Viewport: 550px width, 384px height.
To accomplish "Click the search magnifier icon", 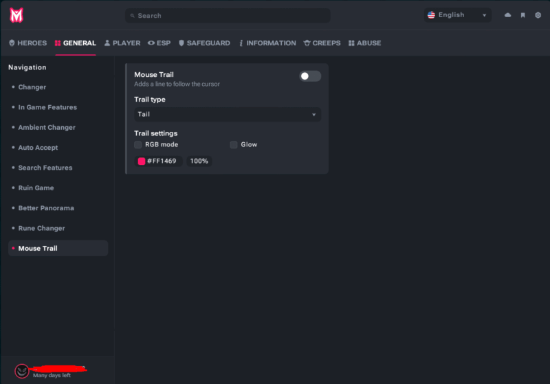I will click(x=132, y=16).
